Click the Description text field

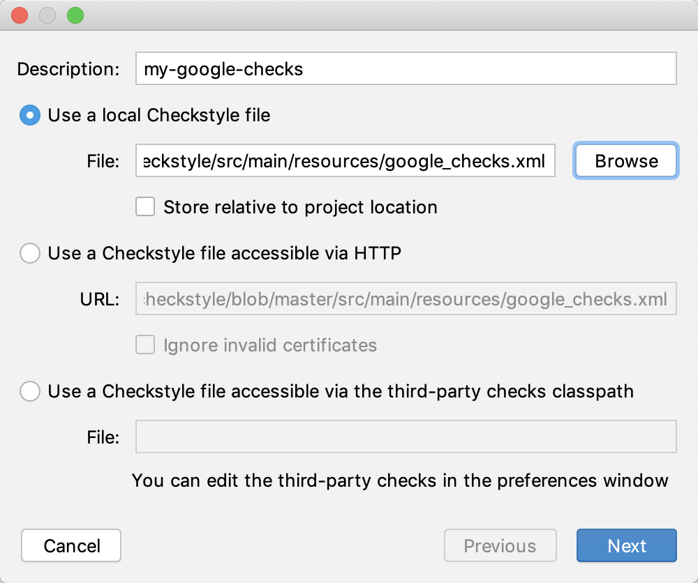click(406, 69)
